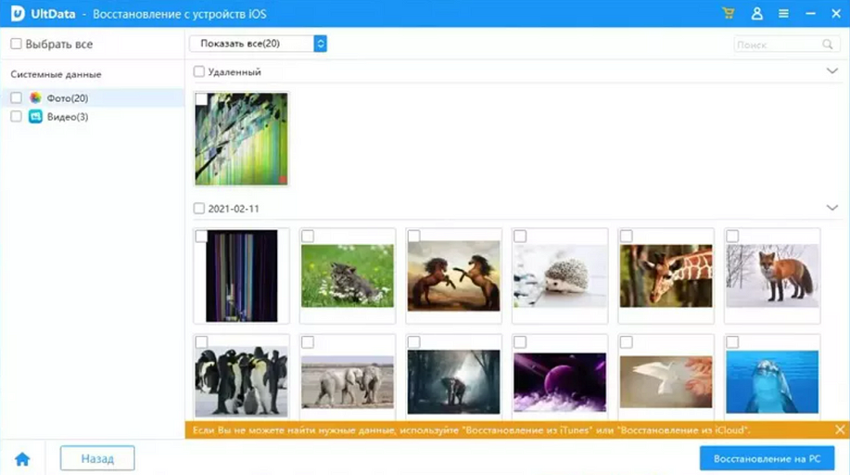Collapse the Удаленный section chevron
850x475 pixels.
831,71
